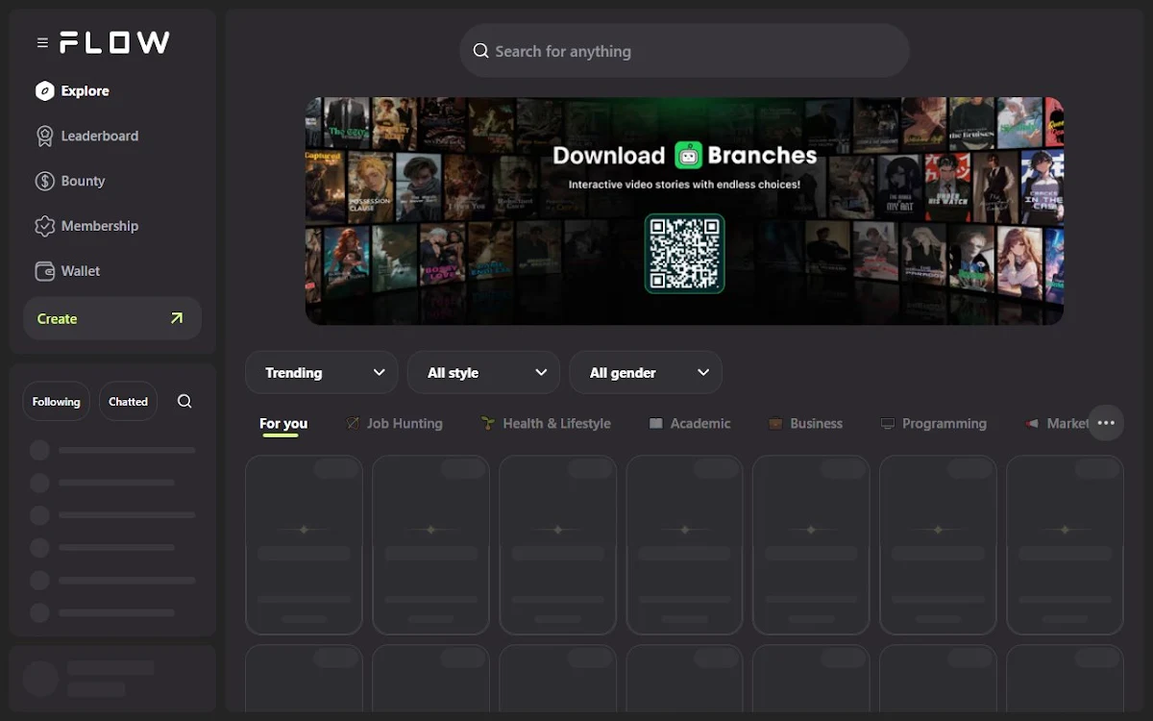Image resolution: width=1153 pixels, height=721 pixels.
Task: Switch to the Programming tab
Action: click(x=933, y=423)
